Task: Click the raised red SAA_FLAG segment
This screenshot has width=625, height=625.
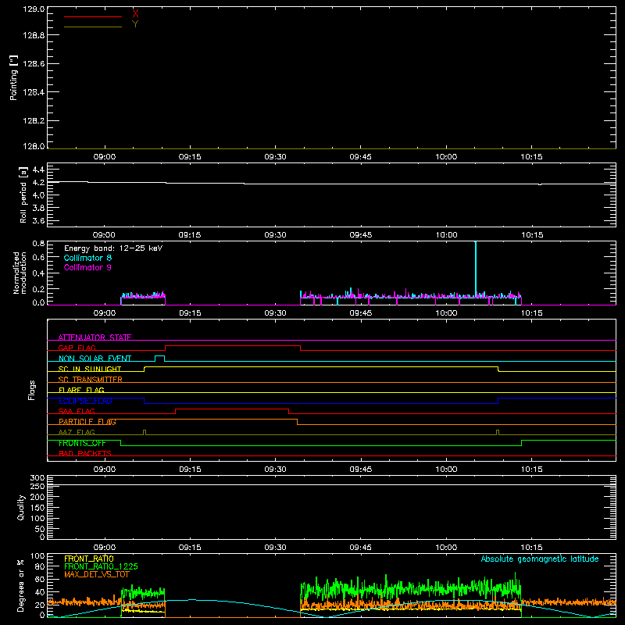Action: [x=232, y=409]
